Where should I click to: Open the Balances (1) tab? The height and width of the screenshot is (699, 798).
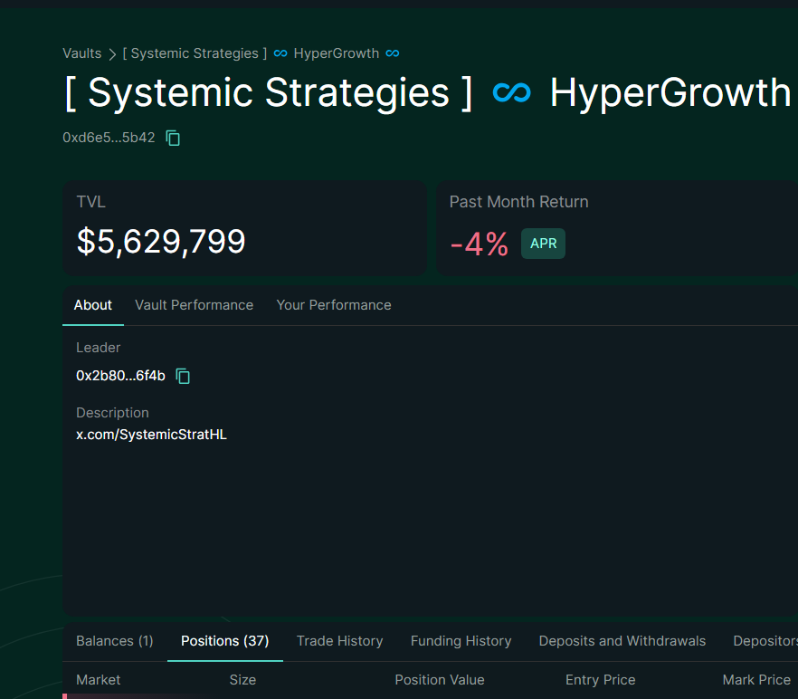(115, 641)
